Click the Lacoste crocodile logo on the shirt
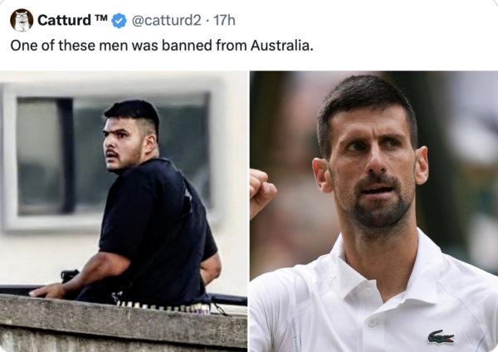The width and height of the screenshot is (498, 352). 441,337
